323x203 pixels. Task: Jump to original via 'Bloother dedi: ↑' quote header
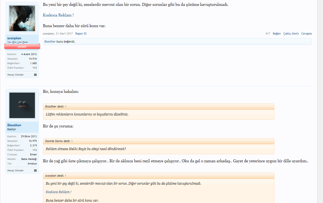point(56,106)
